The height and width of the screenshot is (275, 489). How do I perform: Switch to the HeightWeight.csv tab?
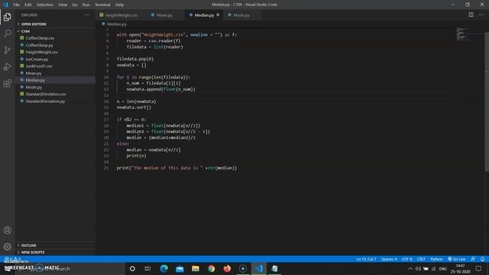(121, 15)
